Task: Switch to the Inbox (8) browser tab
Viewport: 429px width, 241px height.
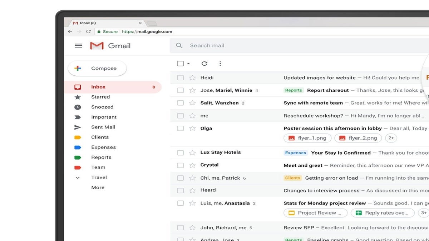Action: point(104,23)
